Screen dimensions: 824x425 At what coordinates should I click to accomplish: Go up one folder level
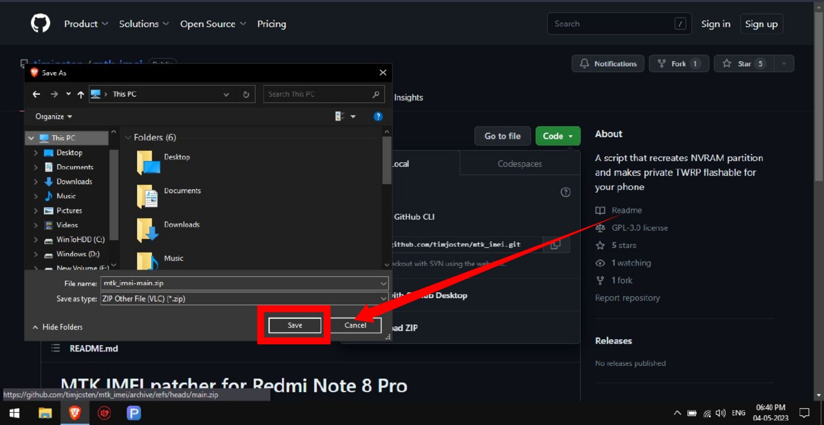pyautogui.click(x=81, y=94)
